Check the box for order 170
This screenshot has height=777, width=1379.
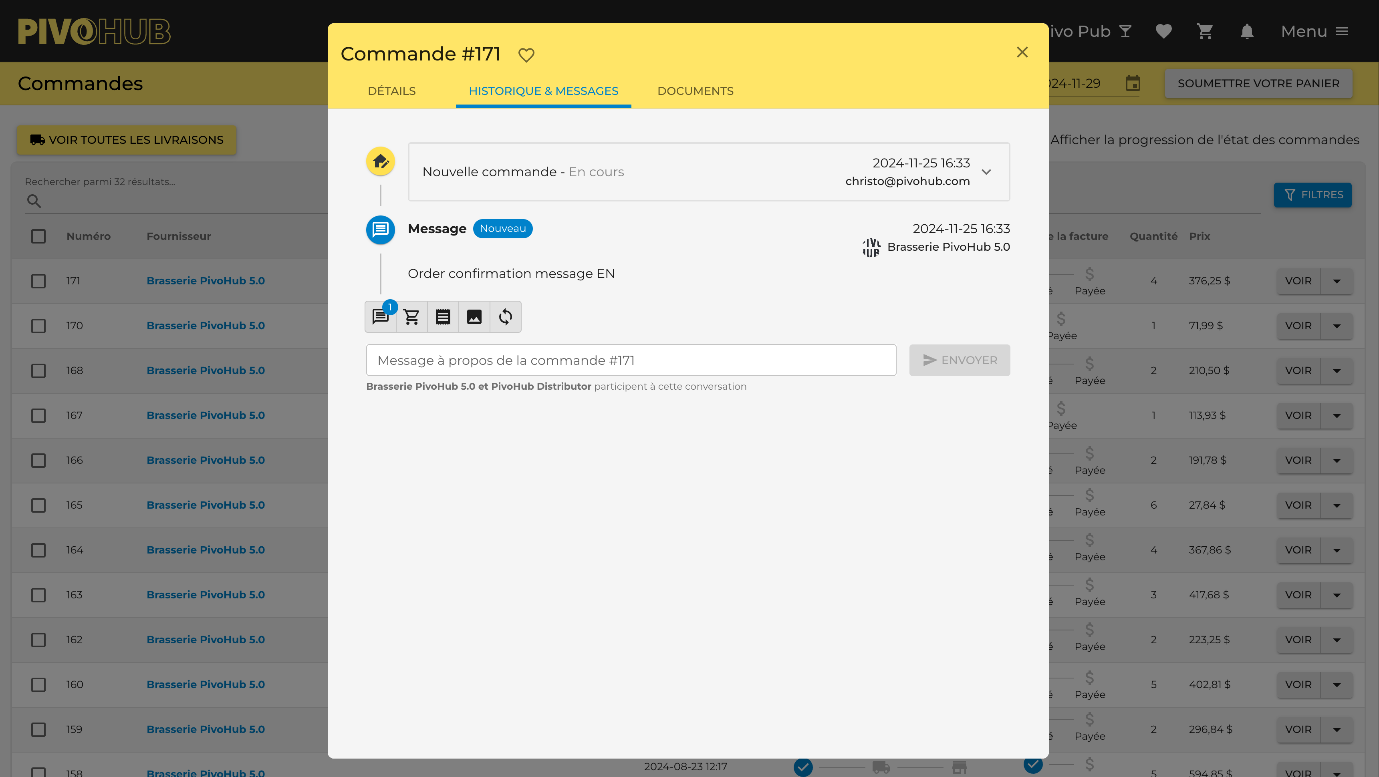[38, 326]
